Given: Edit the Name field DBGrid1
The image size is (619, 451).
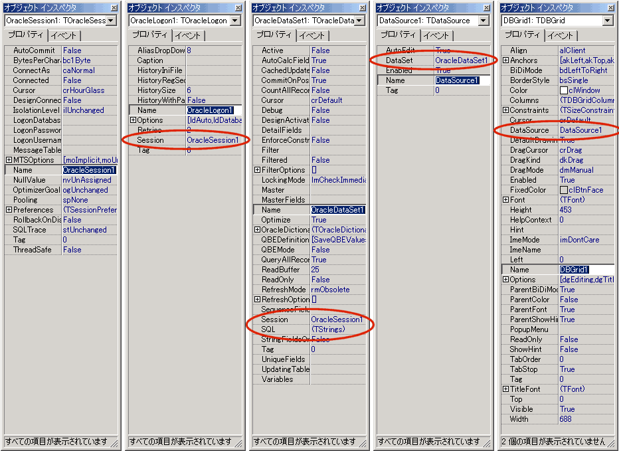Looking at the screenshot, I should pyautogui.click(x=586, y=269).
